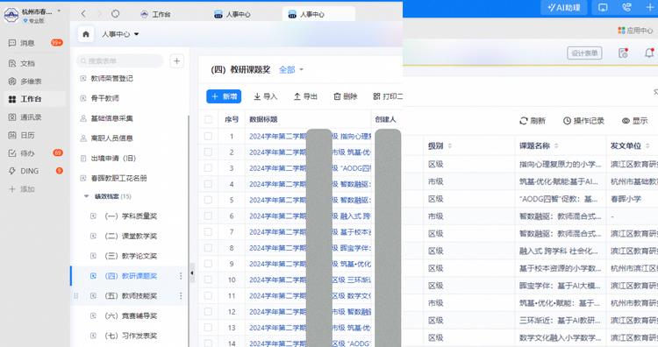Go back with the left arrow
This screenshot has height=347, width=658.
click(x=83, y=14)
